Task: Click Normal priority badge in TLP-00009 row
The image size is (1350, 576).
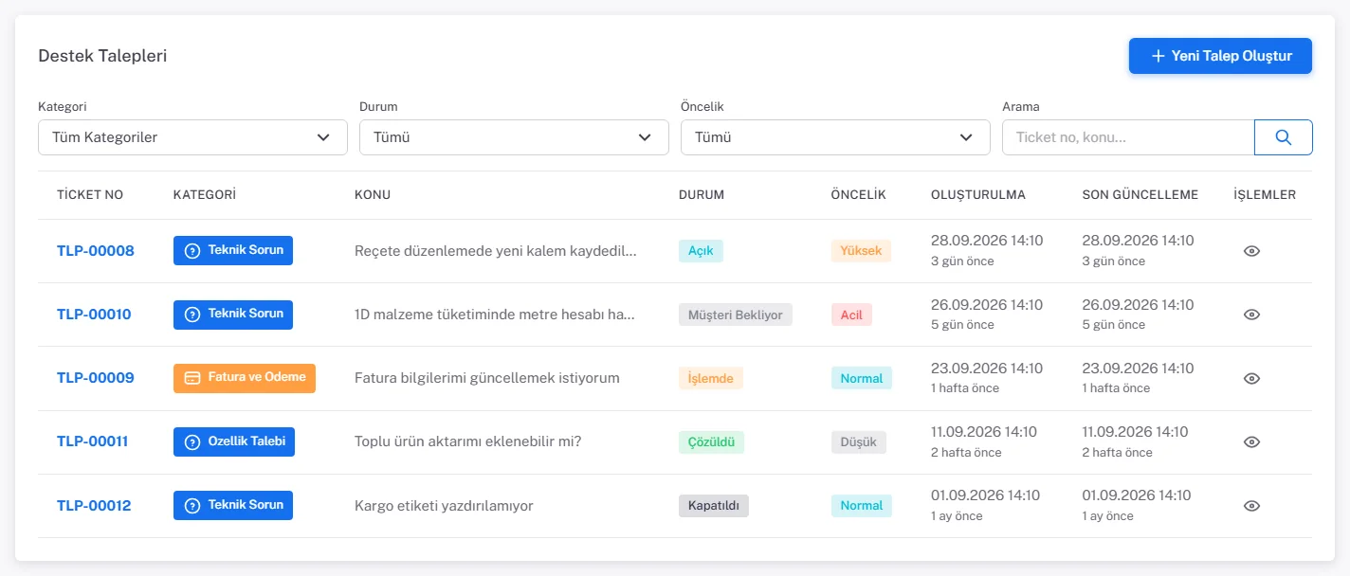Action: (862, 378)
